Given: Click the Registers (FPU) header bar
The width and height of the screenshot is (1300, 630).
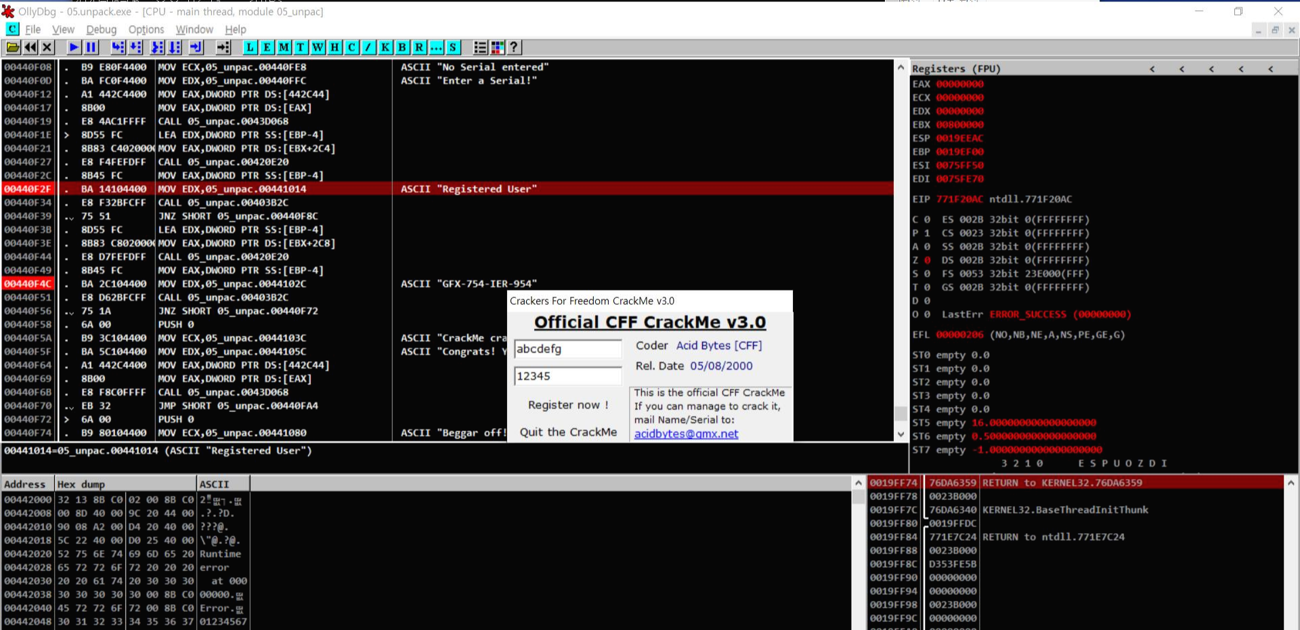Looking at the screenshot, I should tap(1104, 68).
